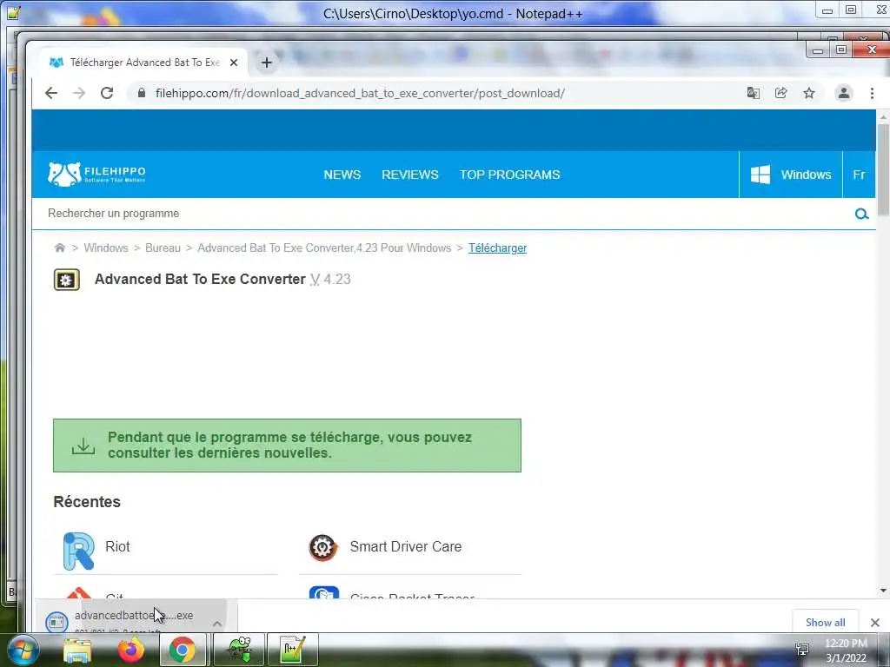Close the downloads bar

pos(874,622)
